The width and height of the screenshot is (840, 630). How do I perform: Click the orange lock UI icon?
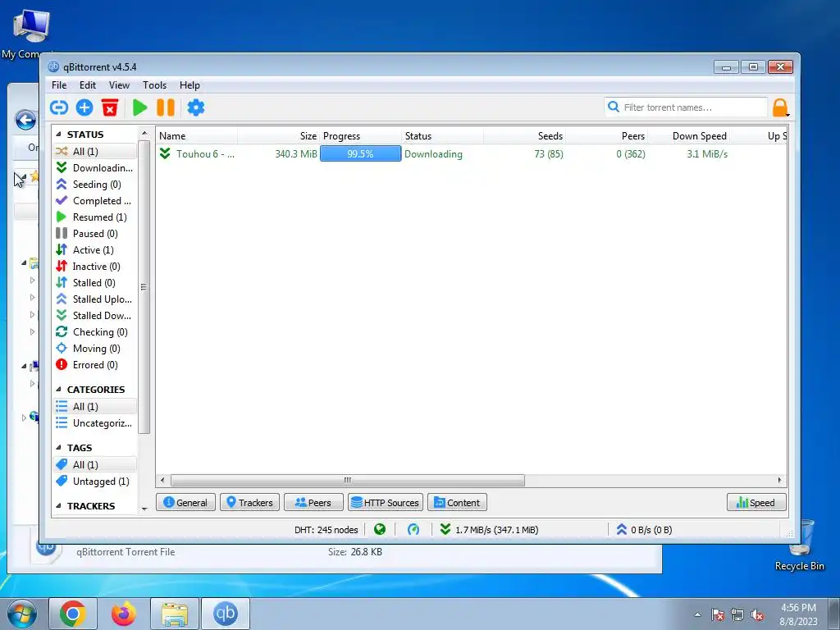[780, 107]
